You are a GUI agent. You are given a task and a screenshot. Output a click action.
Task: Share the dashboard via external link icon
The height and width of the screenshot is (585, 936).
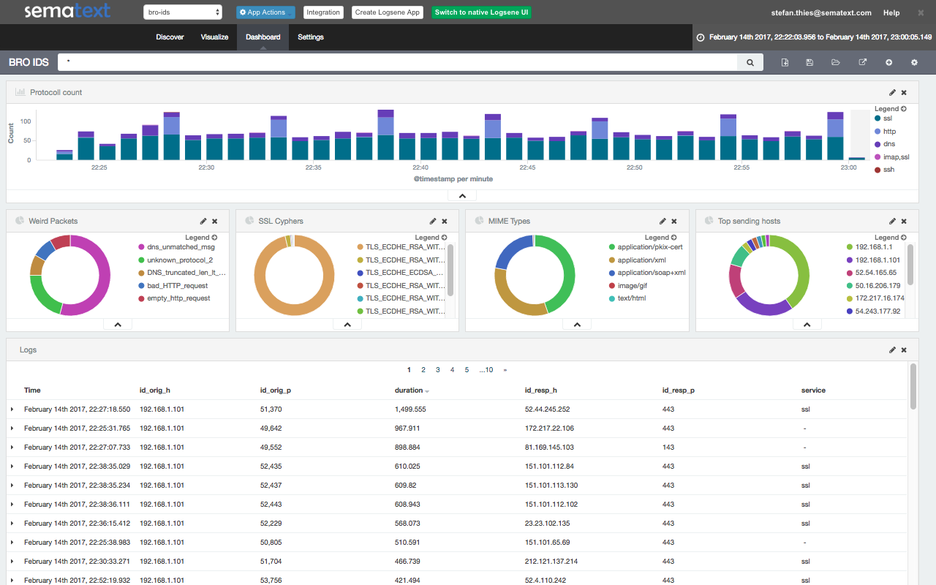tap(862, 62)
